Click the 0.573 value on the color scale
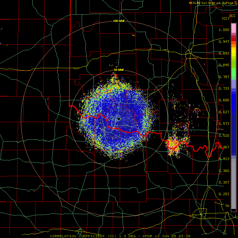The width and height of the screenshot is (238, 238). coord(224,124)
